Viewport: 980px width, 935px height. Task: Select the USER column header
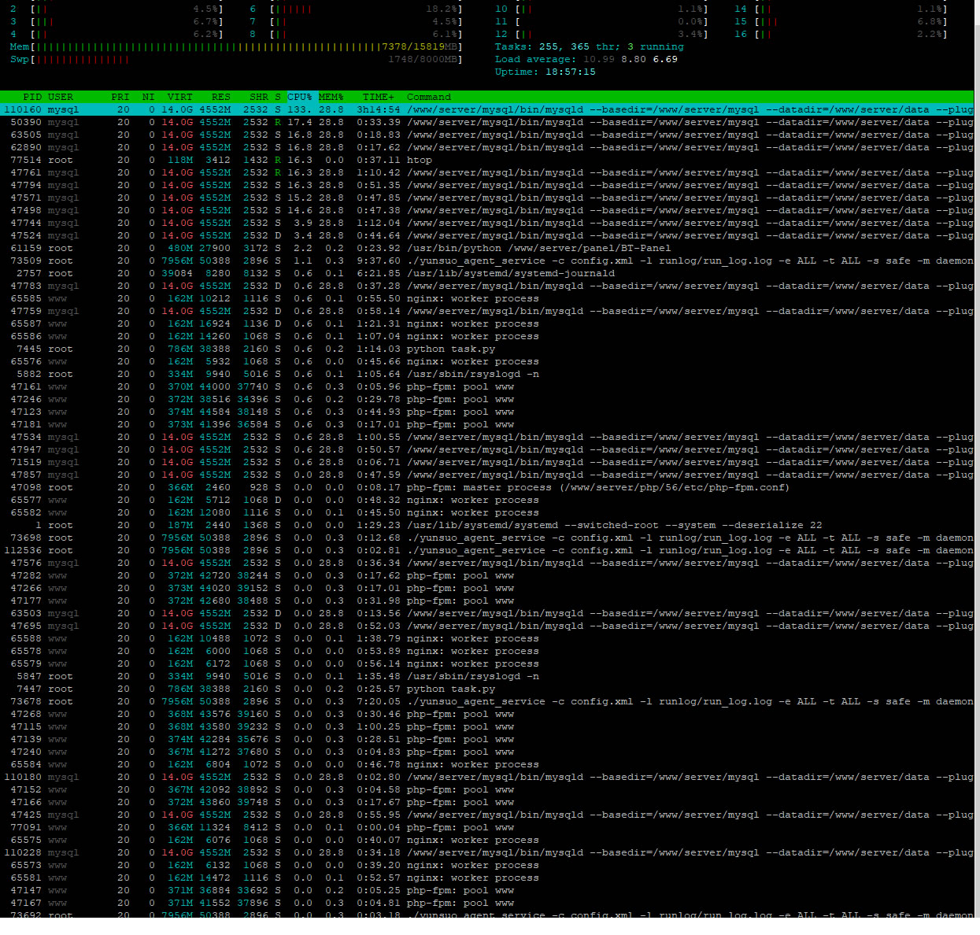click(x=61, y=97)
